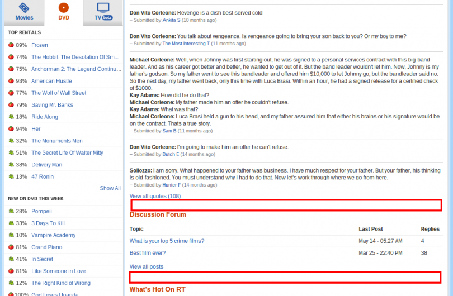
Task: View user profile Sam B
Action: pos(169,131)
